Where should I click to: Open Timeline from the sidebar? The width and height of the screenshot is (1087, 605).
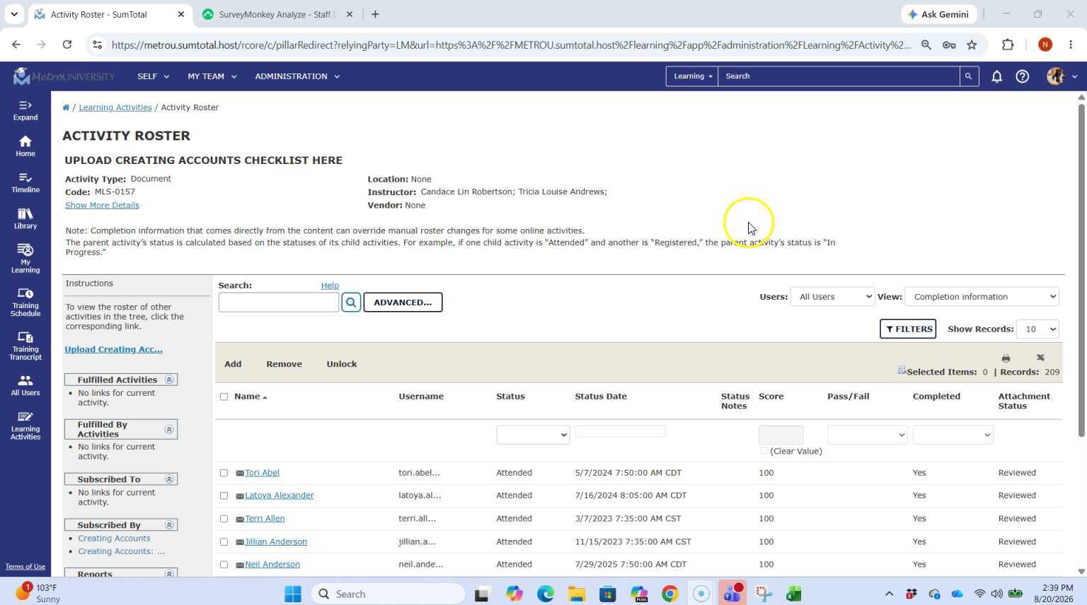(25, 182)
